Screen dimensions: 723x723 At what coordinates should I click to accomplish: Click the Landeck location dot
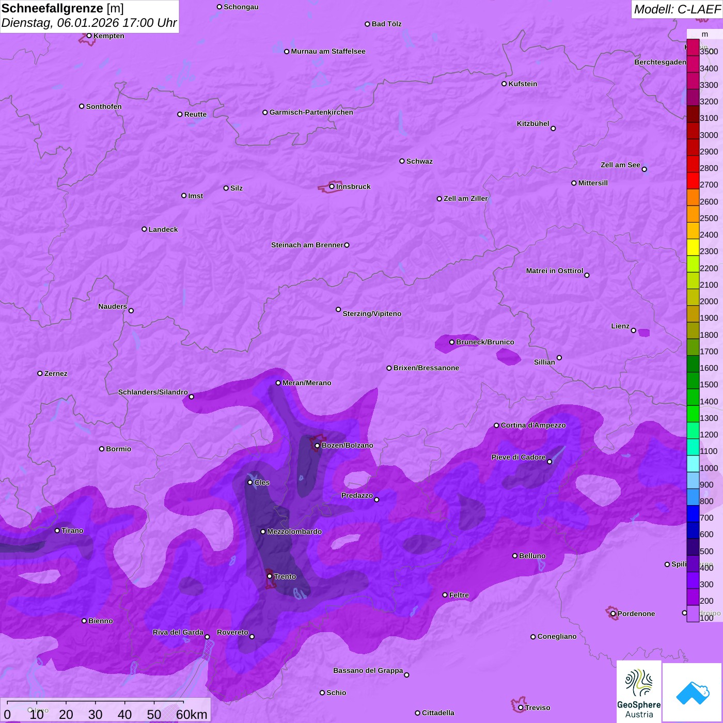click(144, 229)
